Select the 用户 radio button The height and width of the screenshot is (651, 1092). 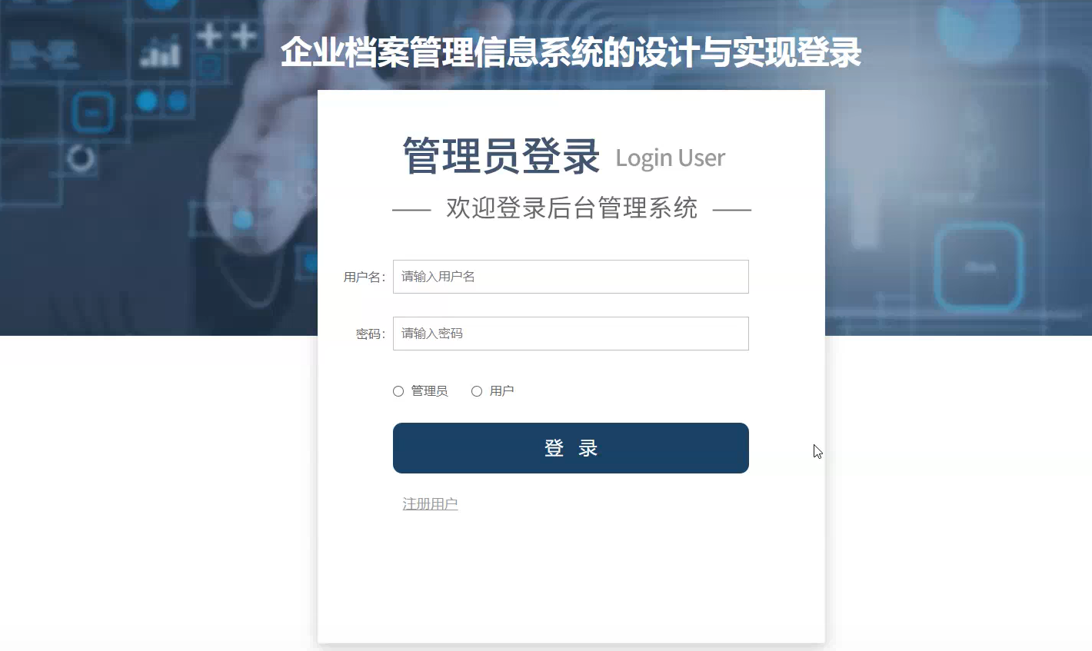[x=477, y=391]
